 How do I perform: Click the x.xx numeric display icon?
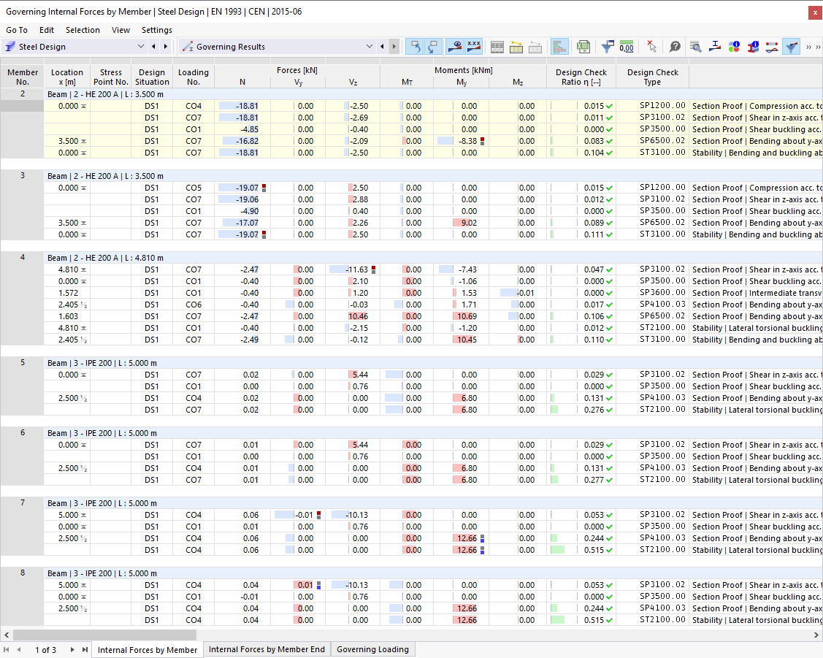[474, 45]
